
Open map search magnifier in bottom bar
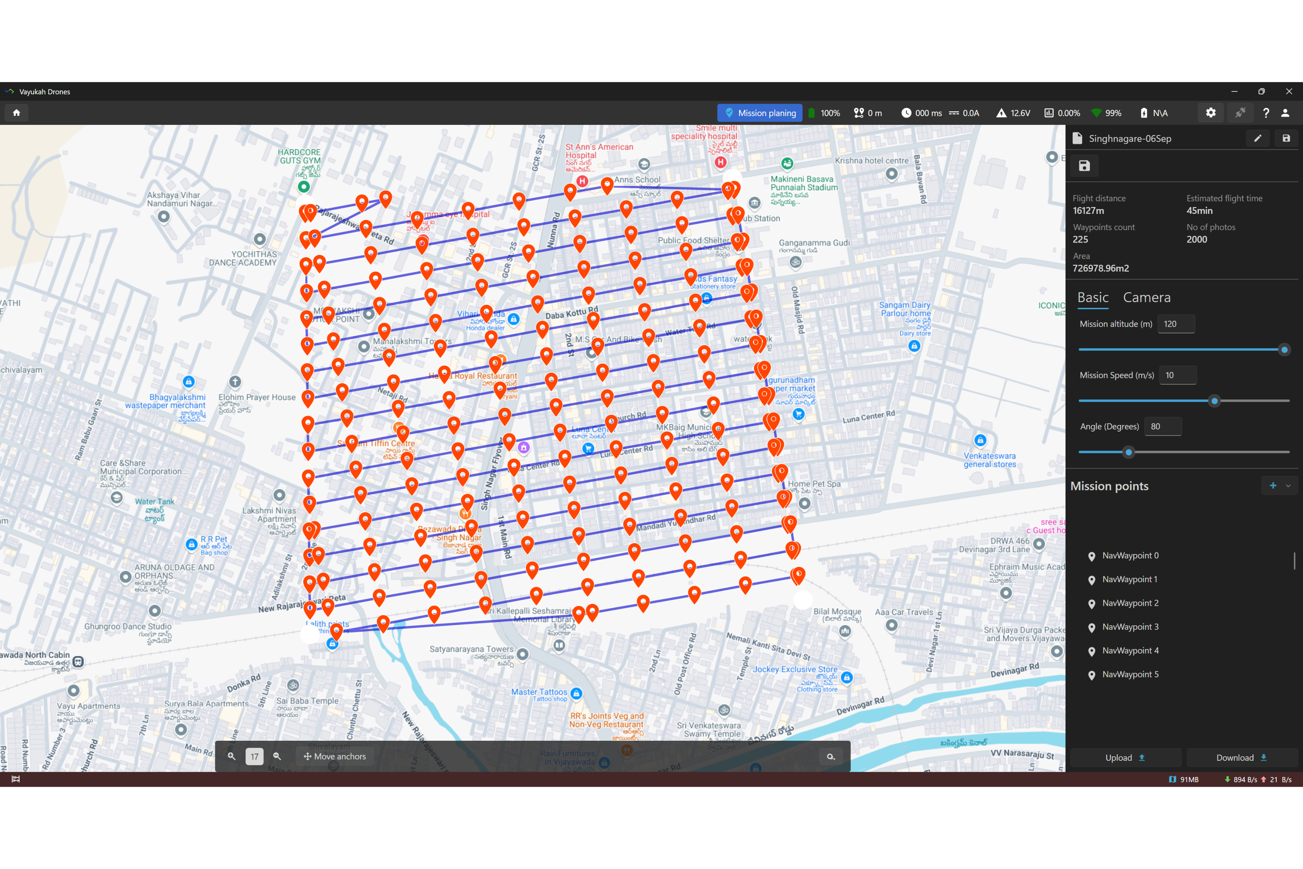tap(831, 756)
